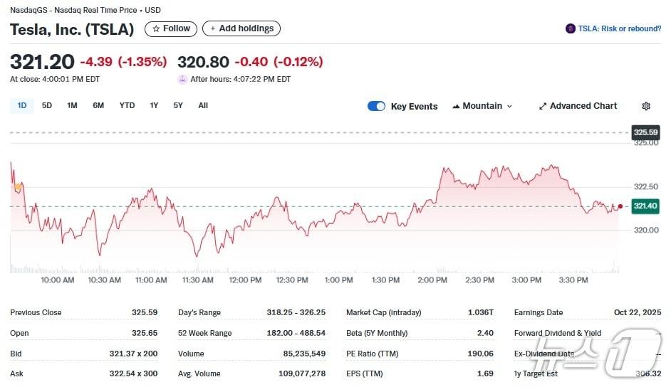Show the 6M chart range
Image resolution: width=671 pixels, height=387 pixels.
98,105
